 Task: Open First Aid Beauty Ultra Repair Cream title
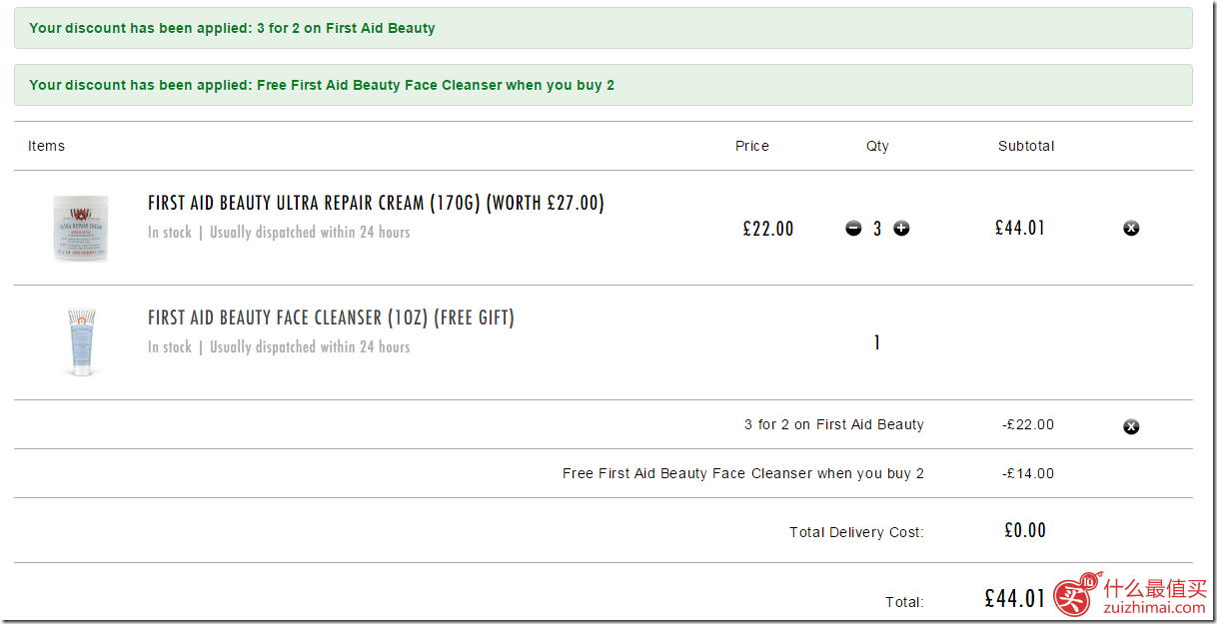point(376,203)
